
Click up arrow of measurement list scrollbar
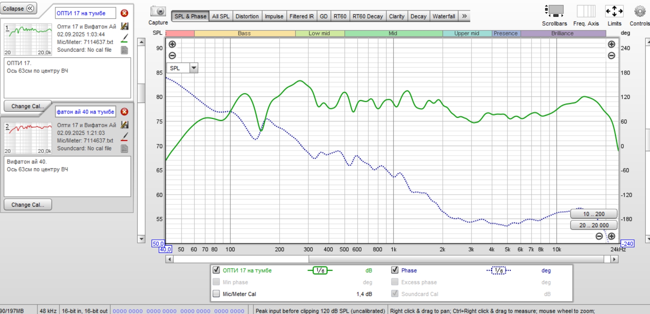[141, 42]
